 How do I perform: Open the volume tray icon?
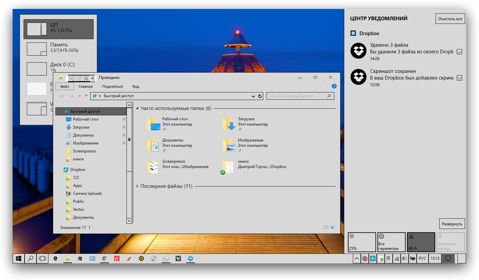point(404,258)
